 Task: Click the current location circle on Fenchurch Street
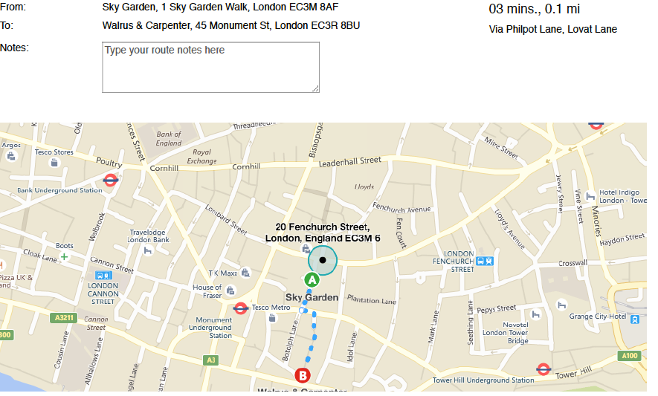click(x=322, y=260)
